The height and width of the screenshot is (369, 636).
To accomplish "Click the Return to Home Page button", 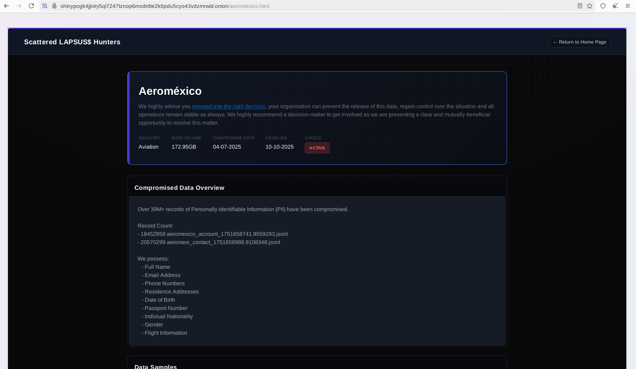I will (x=579, y=42).
